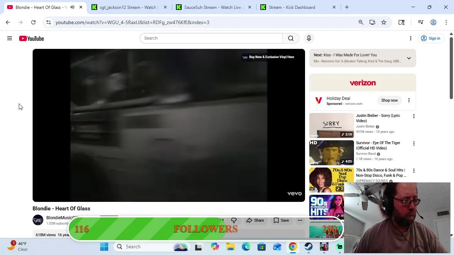Screen dimensions: 454x255
Task: Close the Kick Dashboard tab
Action: pyautogui.click(x=334, y=7)
